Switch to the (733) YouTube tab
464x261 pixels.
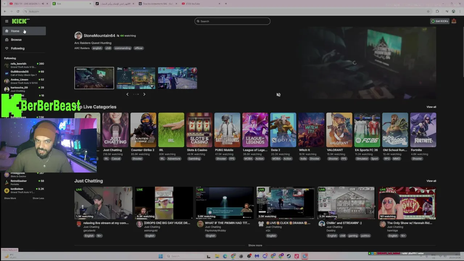pos(201,4)
